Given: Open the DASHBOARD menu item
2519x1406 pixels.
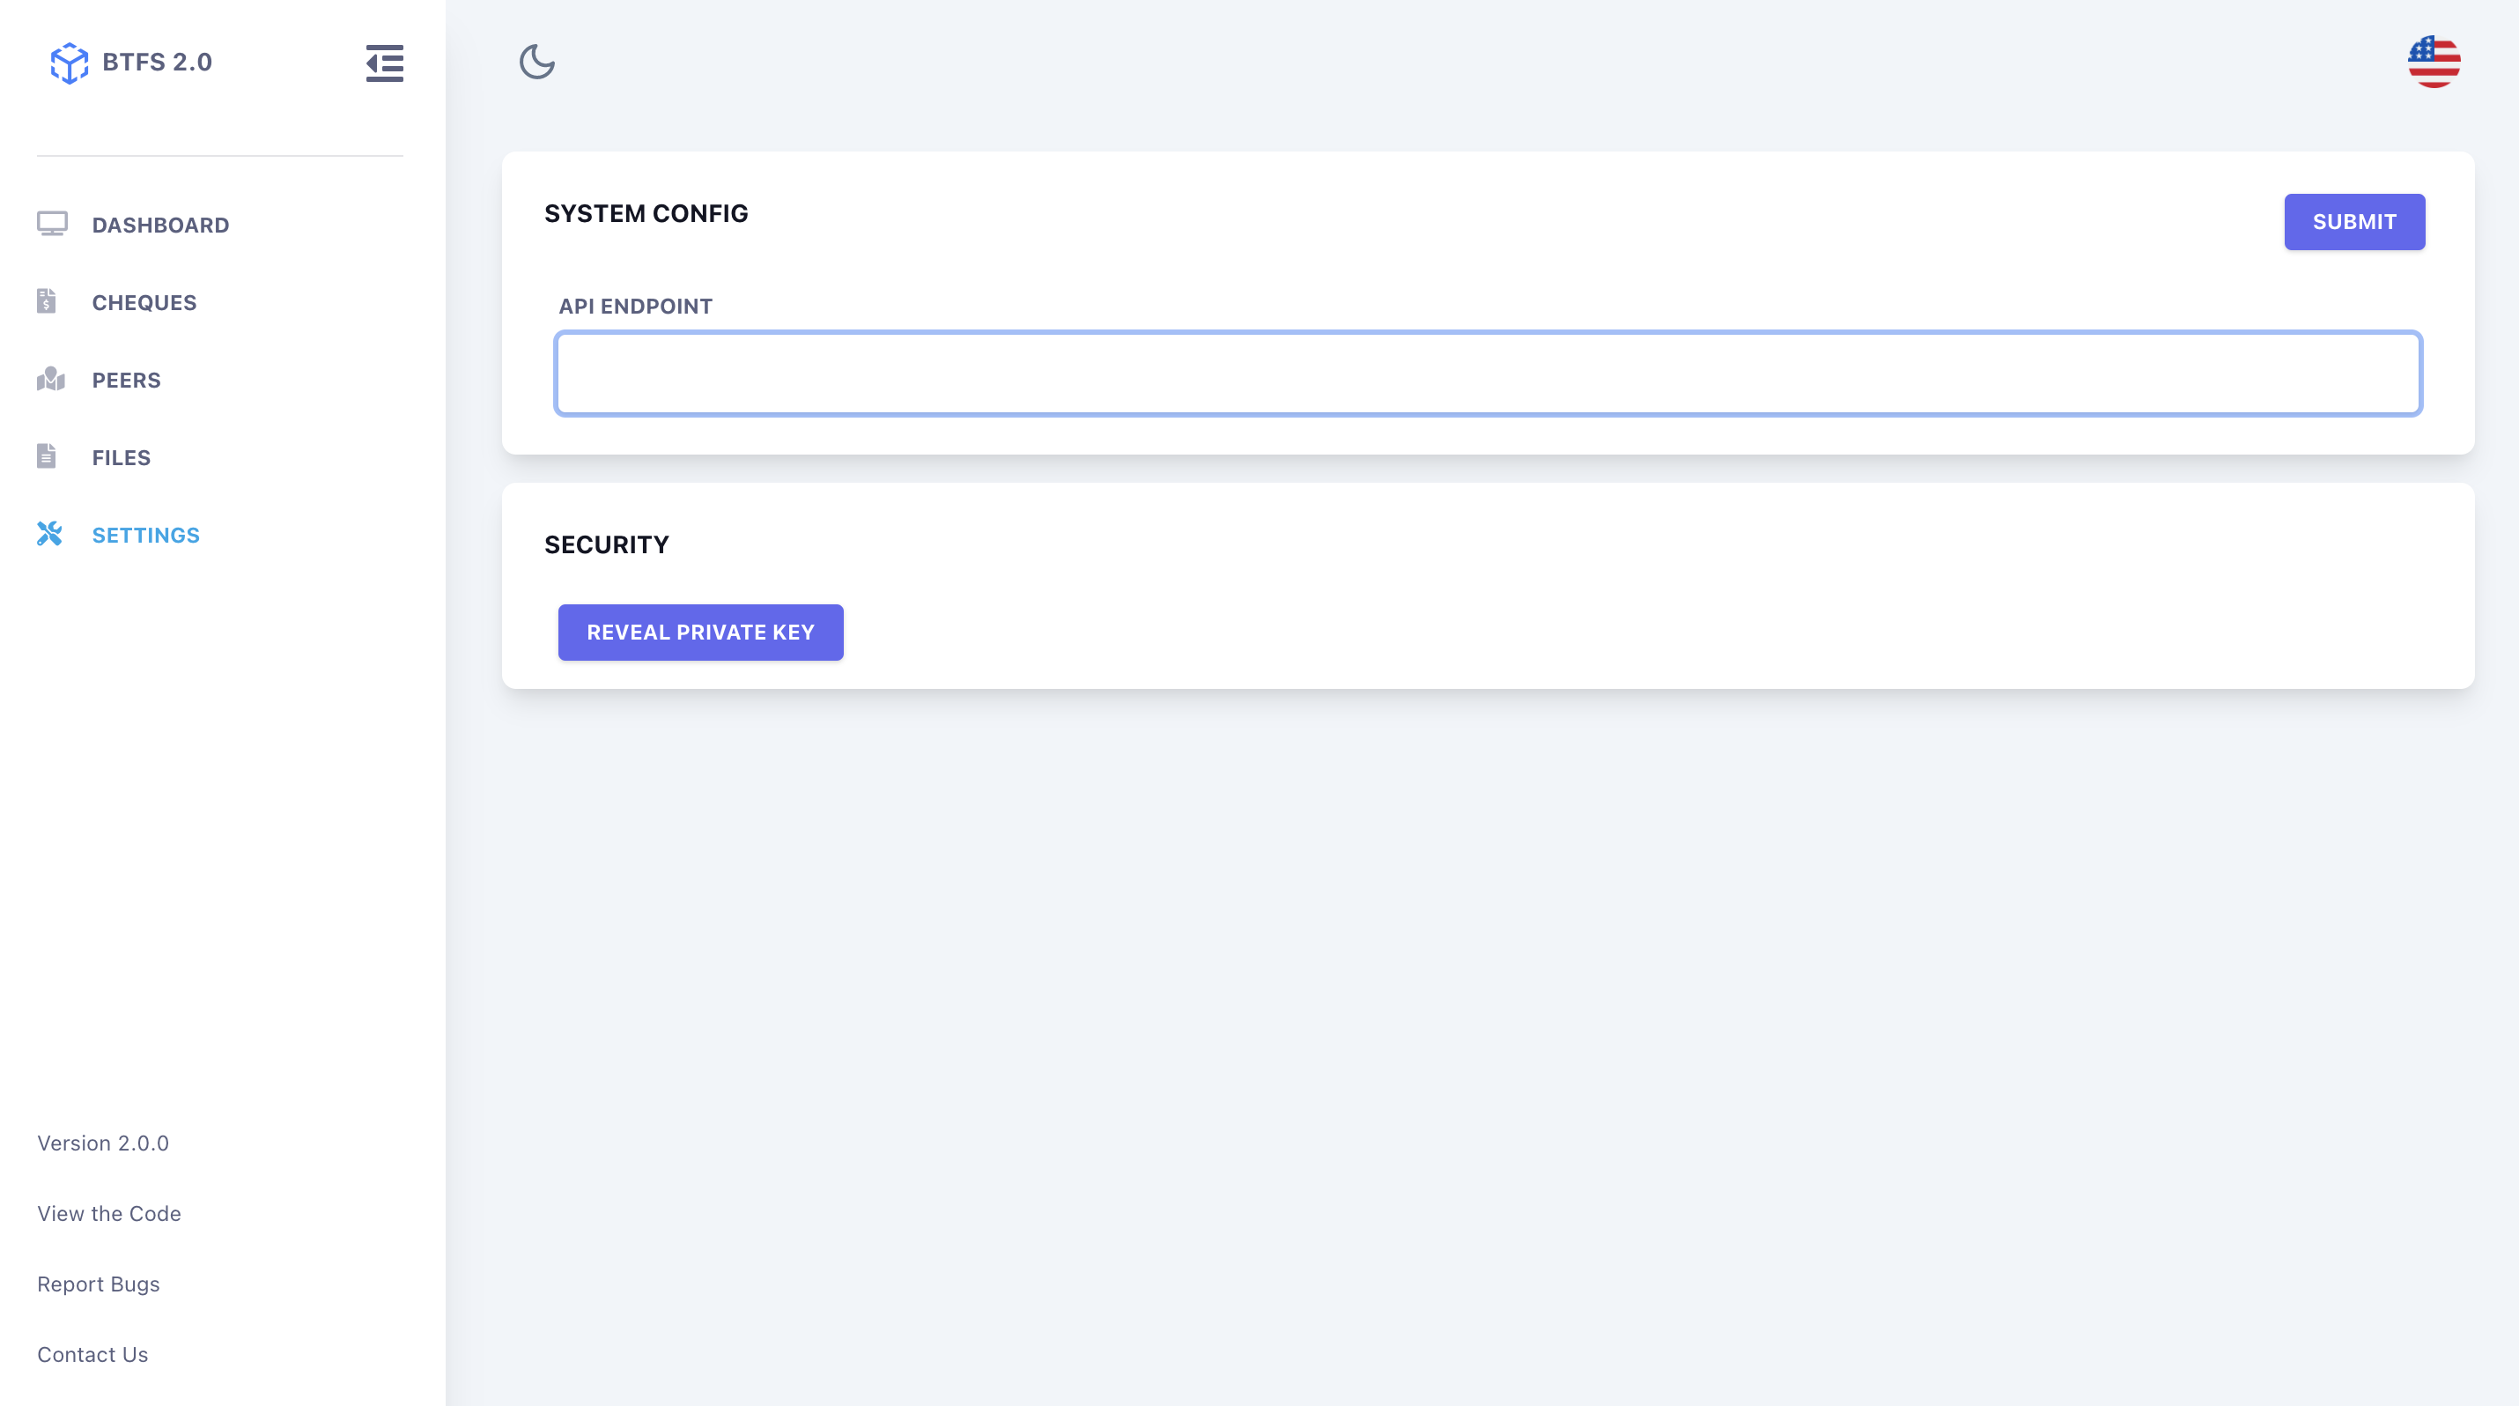Looking at the screenshot, I should 160,225.
